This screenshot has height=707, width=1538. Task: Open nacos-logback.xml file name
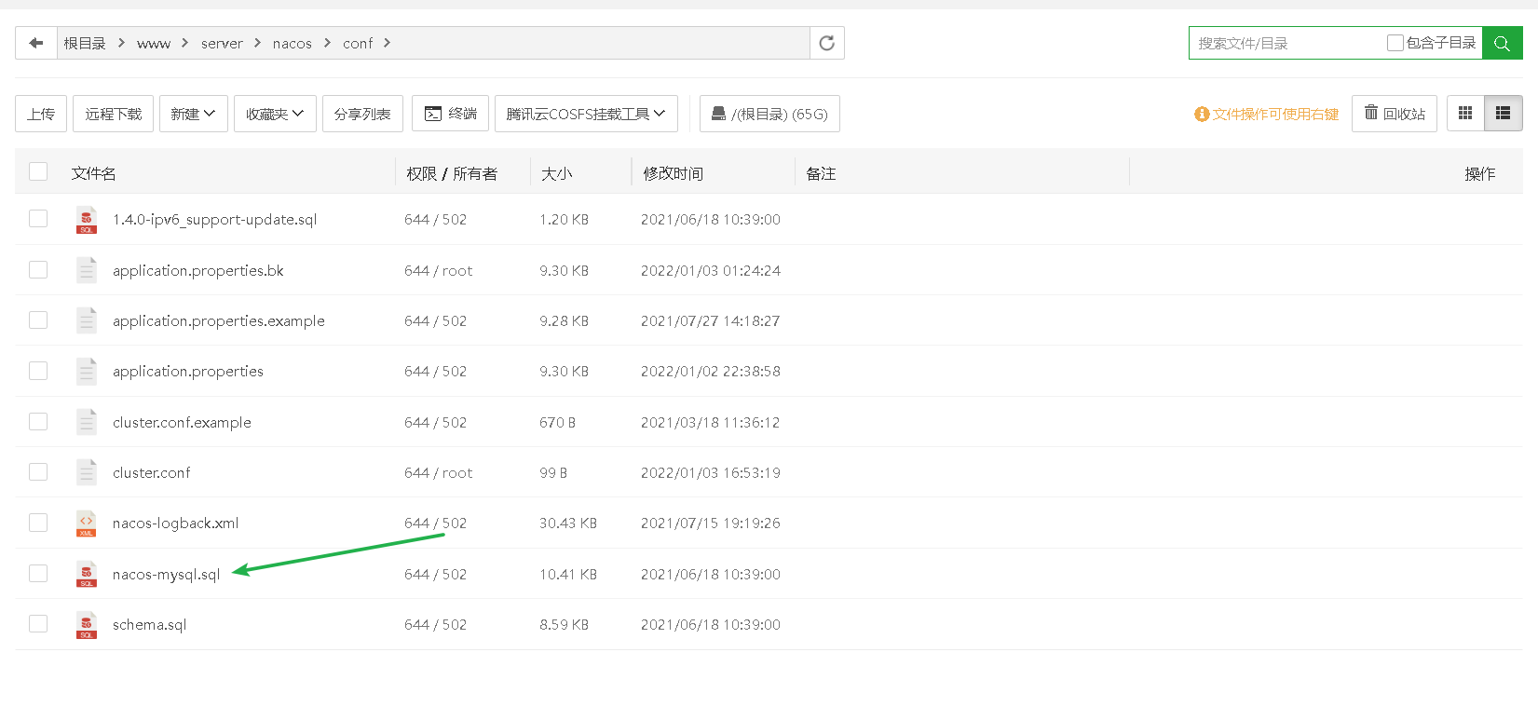point(176,523)
